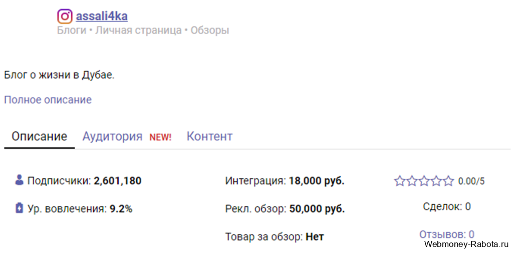
Task: Open the assali4ka profile link
Action: [102, 15]
